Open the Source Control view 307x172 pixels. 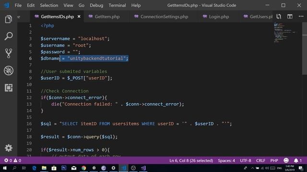[9, 53]
